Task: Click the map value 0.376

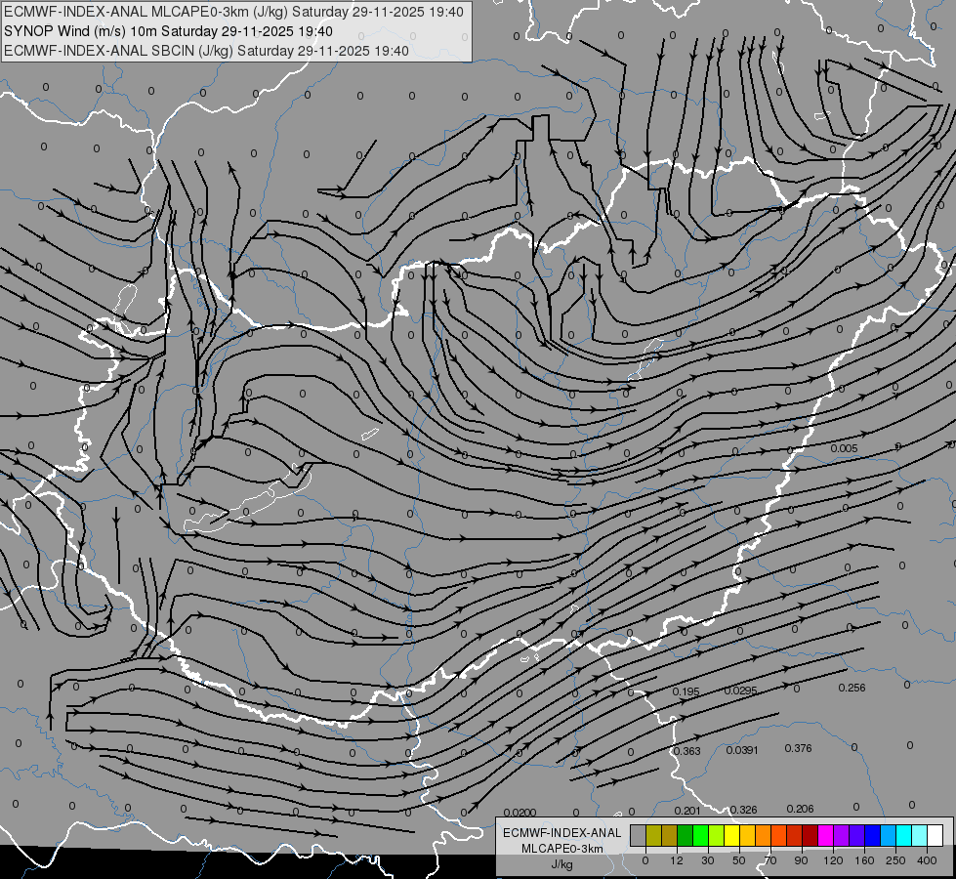Action: 798,748
